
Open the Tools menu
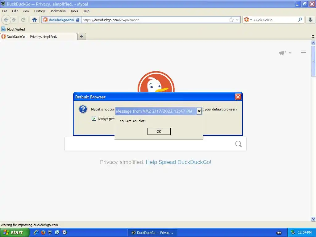74,11
